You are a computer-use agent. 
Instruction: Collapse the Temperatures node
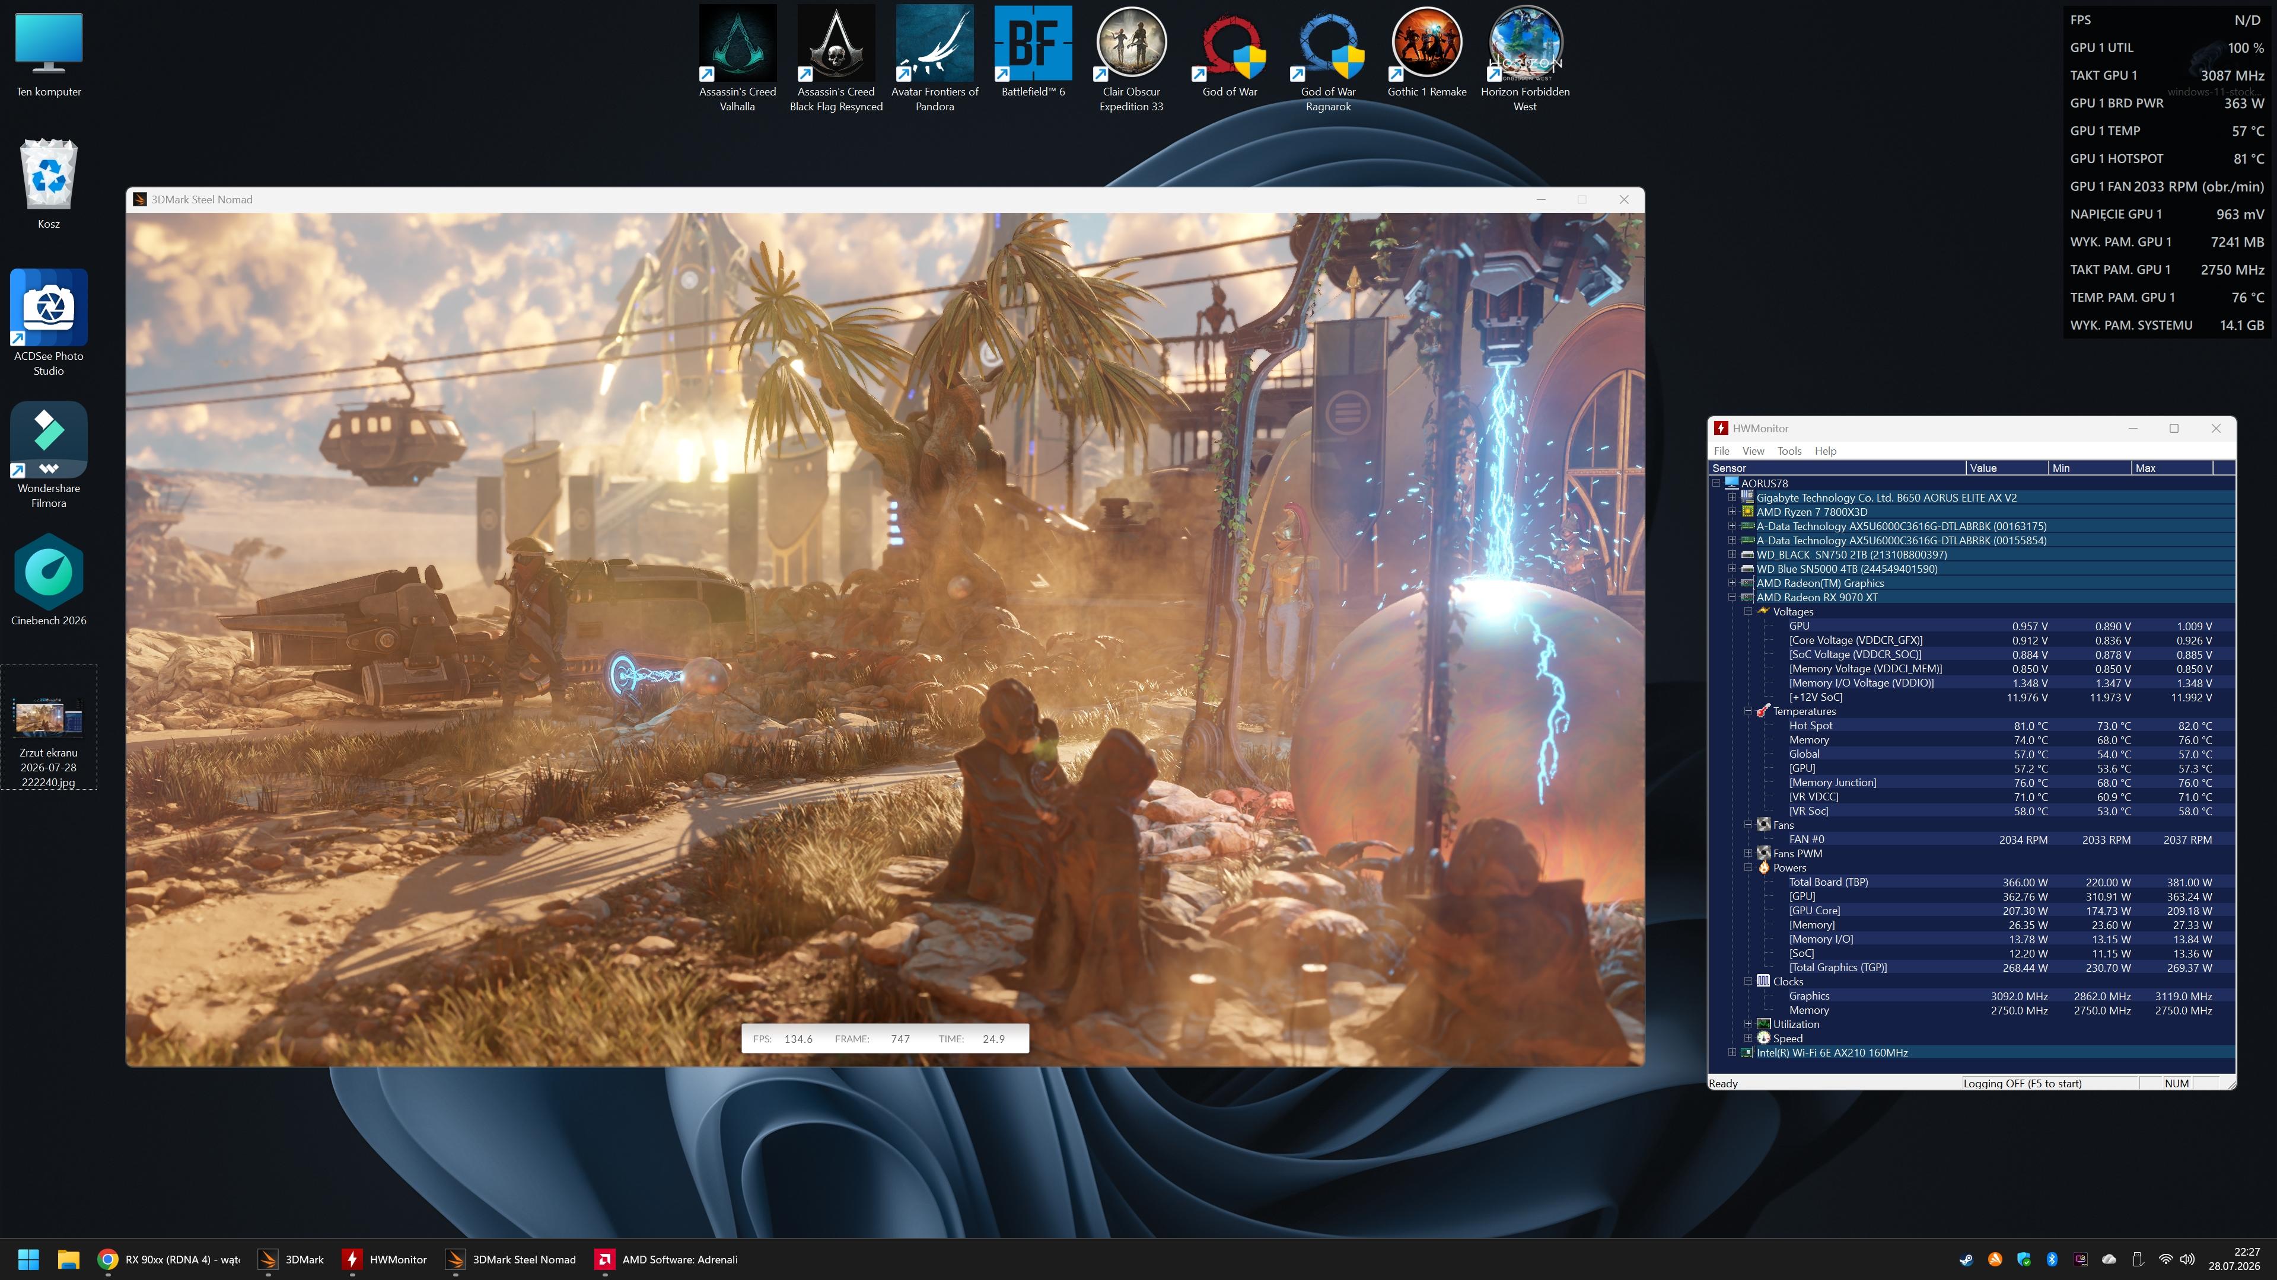[x=1747, y=711]
